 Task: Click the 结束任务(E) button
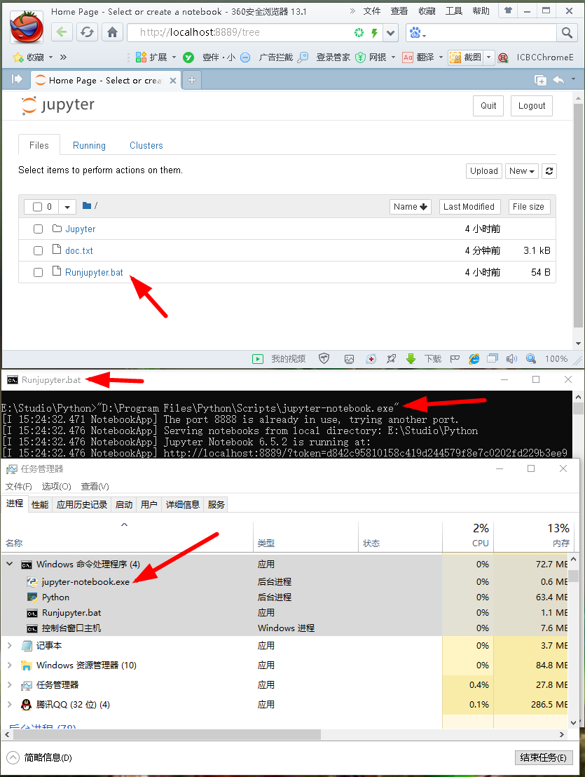544,757
